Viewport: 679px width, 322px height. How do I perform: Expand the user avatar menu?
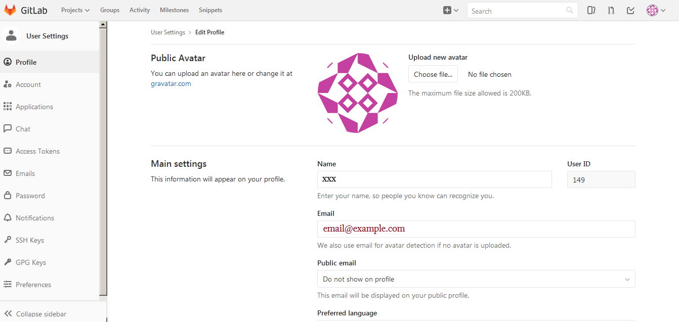coord(656,10)
